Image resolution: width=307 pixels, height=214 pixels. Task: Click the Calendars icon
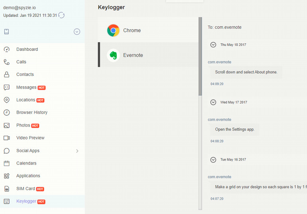(x=7, y=163)
